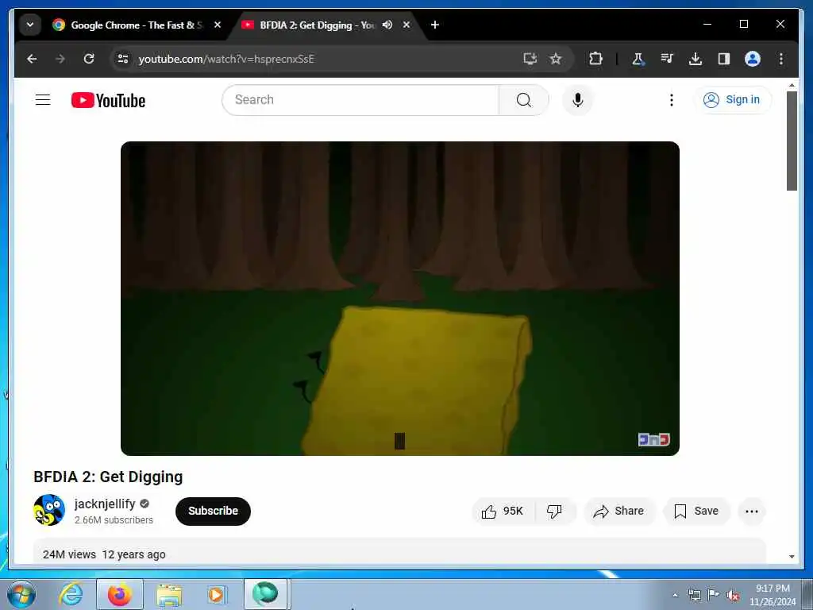Screen dimensions: 813x610
Task: Open Windows Explorer folder on taskbar
Action: point(169,596)
